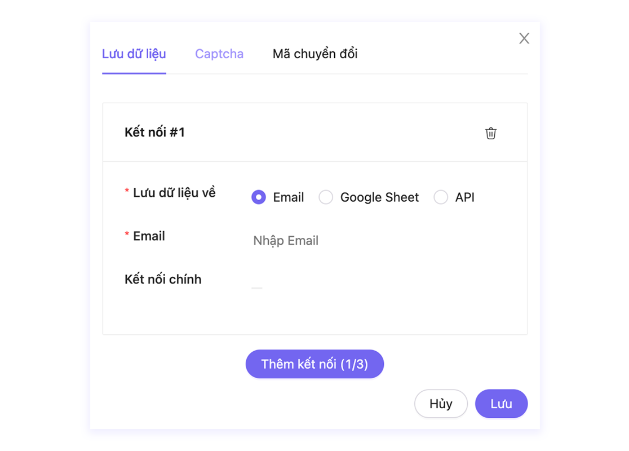Click the required Email field label
This screenshot has height=451, width=629.
point(149,236)
